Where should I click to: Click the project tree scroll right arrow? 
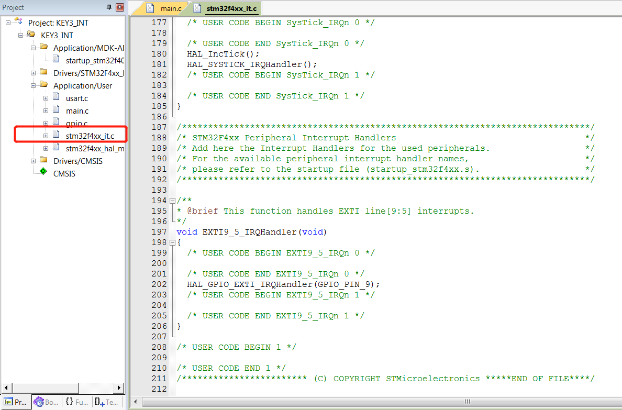119,387
